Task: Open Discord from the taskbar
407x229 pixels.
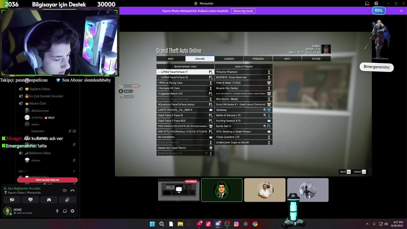Action: (218, 224)
